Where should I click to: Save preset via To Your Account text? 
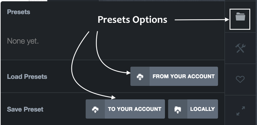pos(135,109)
